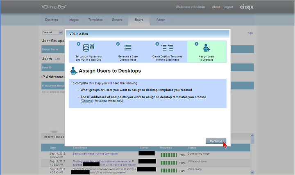Click the Starting test desktop task link
Viewport: 295px width, 175px height.
pos(104,171)
